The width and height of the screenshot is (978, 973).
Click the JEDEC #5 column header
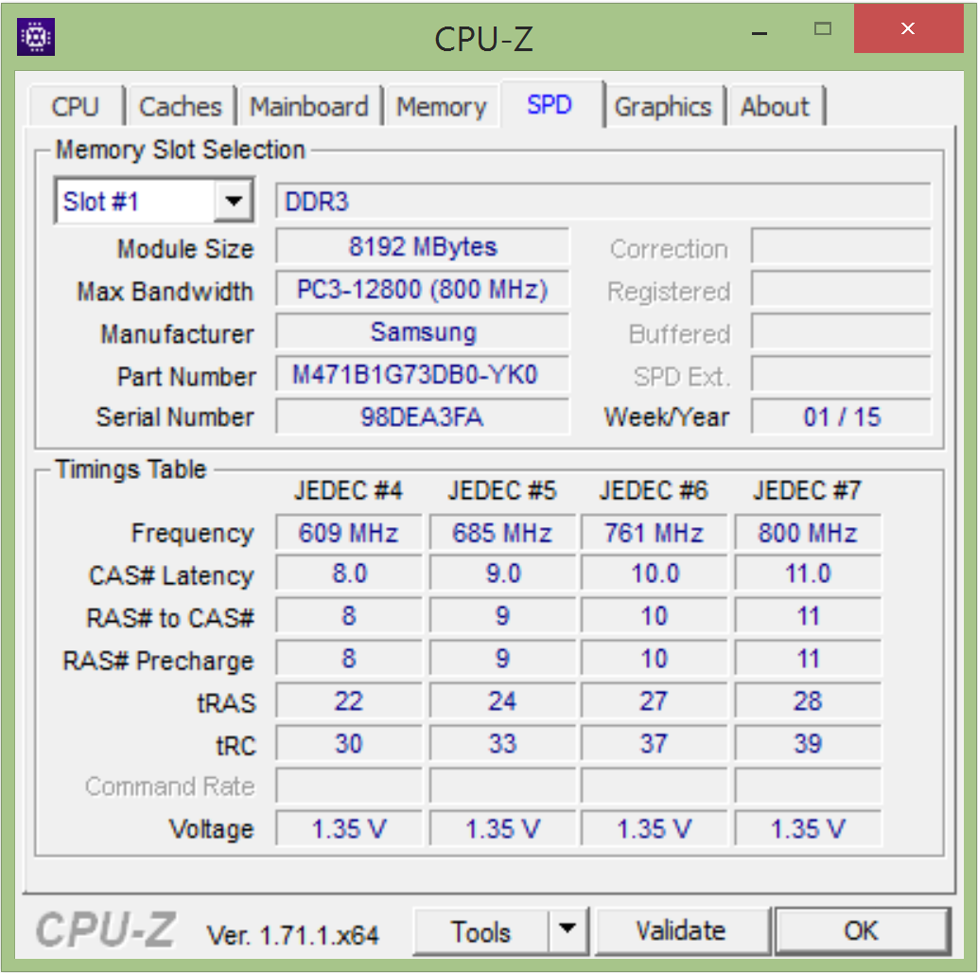[502, 491]
